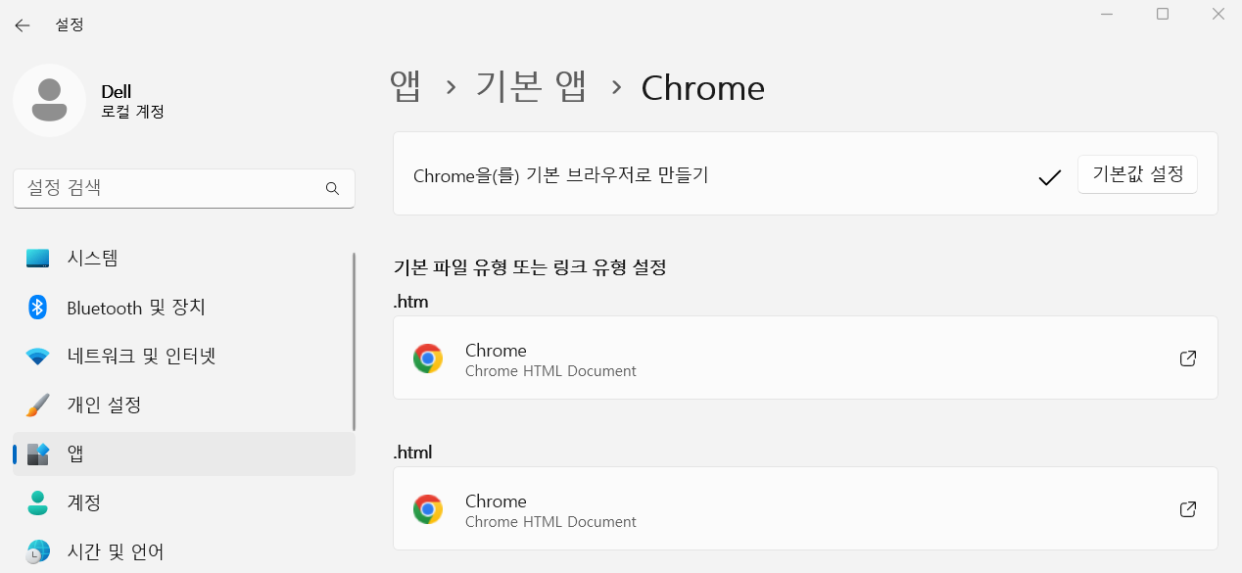The width and height of the screenshot is (1242, 573).
Task: Maximize the Settings window
Action: pos(1163,14)
